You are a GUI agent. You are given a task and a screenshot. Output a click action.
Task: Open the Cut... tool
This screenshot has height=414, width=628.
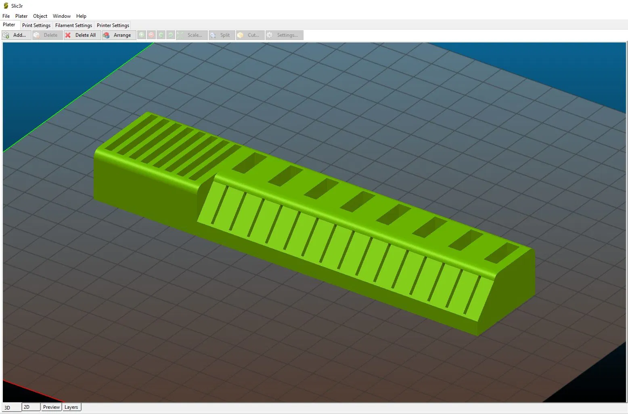250,35
